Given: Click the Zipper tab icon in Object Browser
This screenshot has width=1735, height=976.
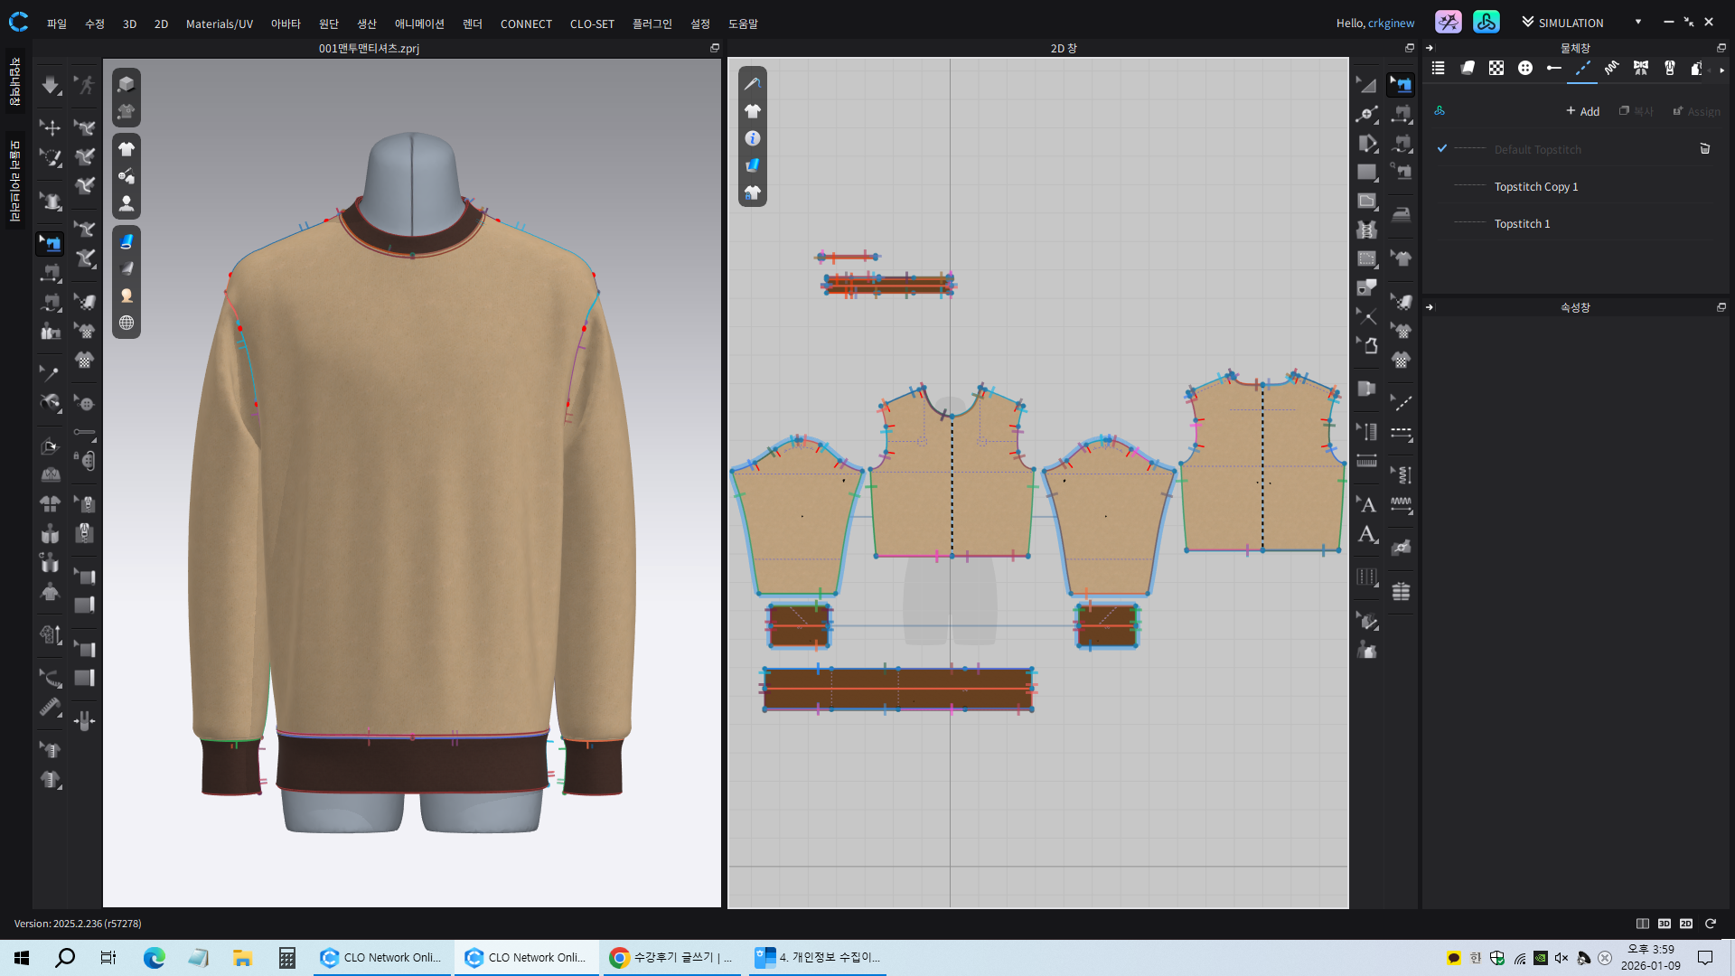Looking at the screenshot, I should pyautogui.click(x=1669, y=68).
